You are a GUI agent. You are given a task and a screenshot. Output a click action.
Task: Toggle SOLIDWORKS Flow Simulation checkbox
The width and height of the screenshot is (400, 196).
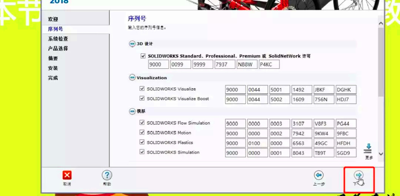coord(142,123)
